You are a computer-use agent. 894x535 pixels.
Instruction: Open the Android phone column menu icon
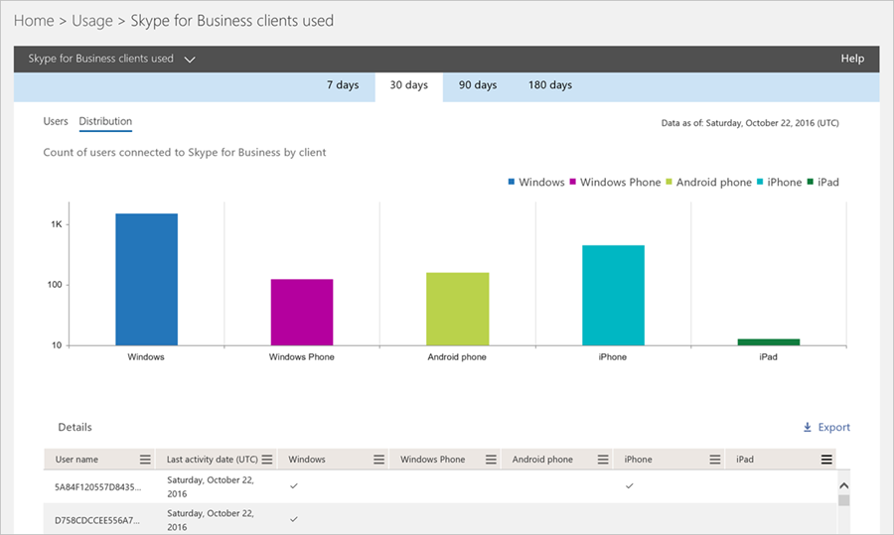pos(603,460)
